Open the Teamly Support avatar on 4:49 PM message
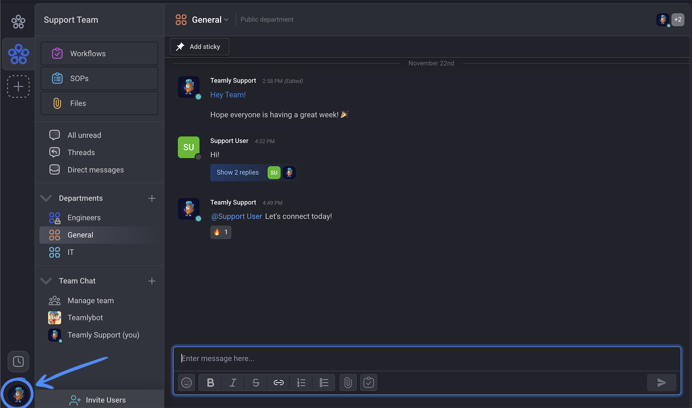The image size is (692, 408). [189, 209]
